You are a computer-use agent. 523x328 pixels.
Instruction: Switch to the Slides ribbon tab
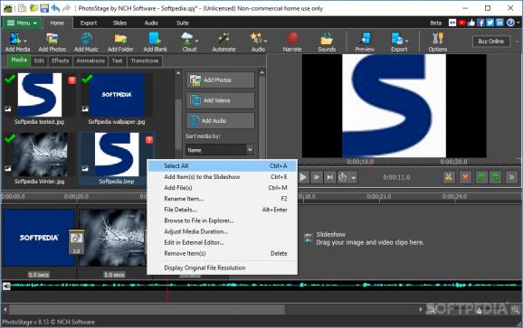pos(119,23)
